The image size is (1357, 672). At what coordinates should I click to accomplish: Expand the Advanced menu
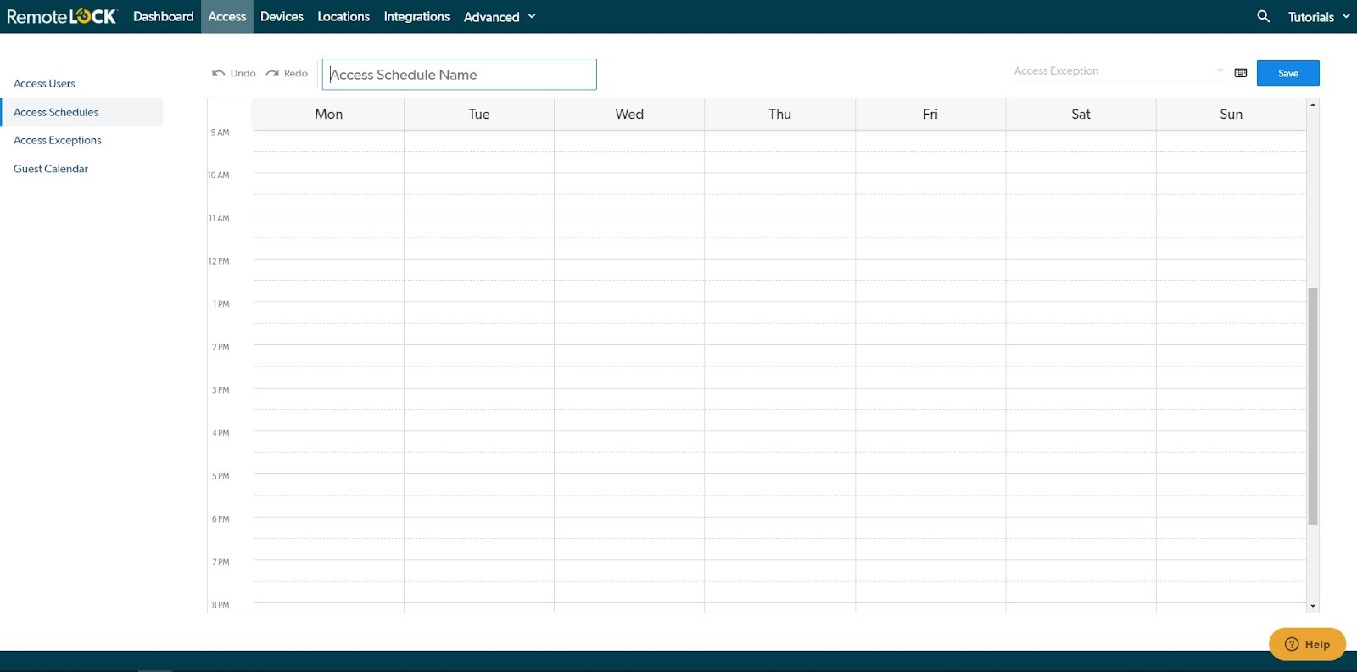(x=500, y=17)
